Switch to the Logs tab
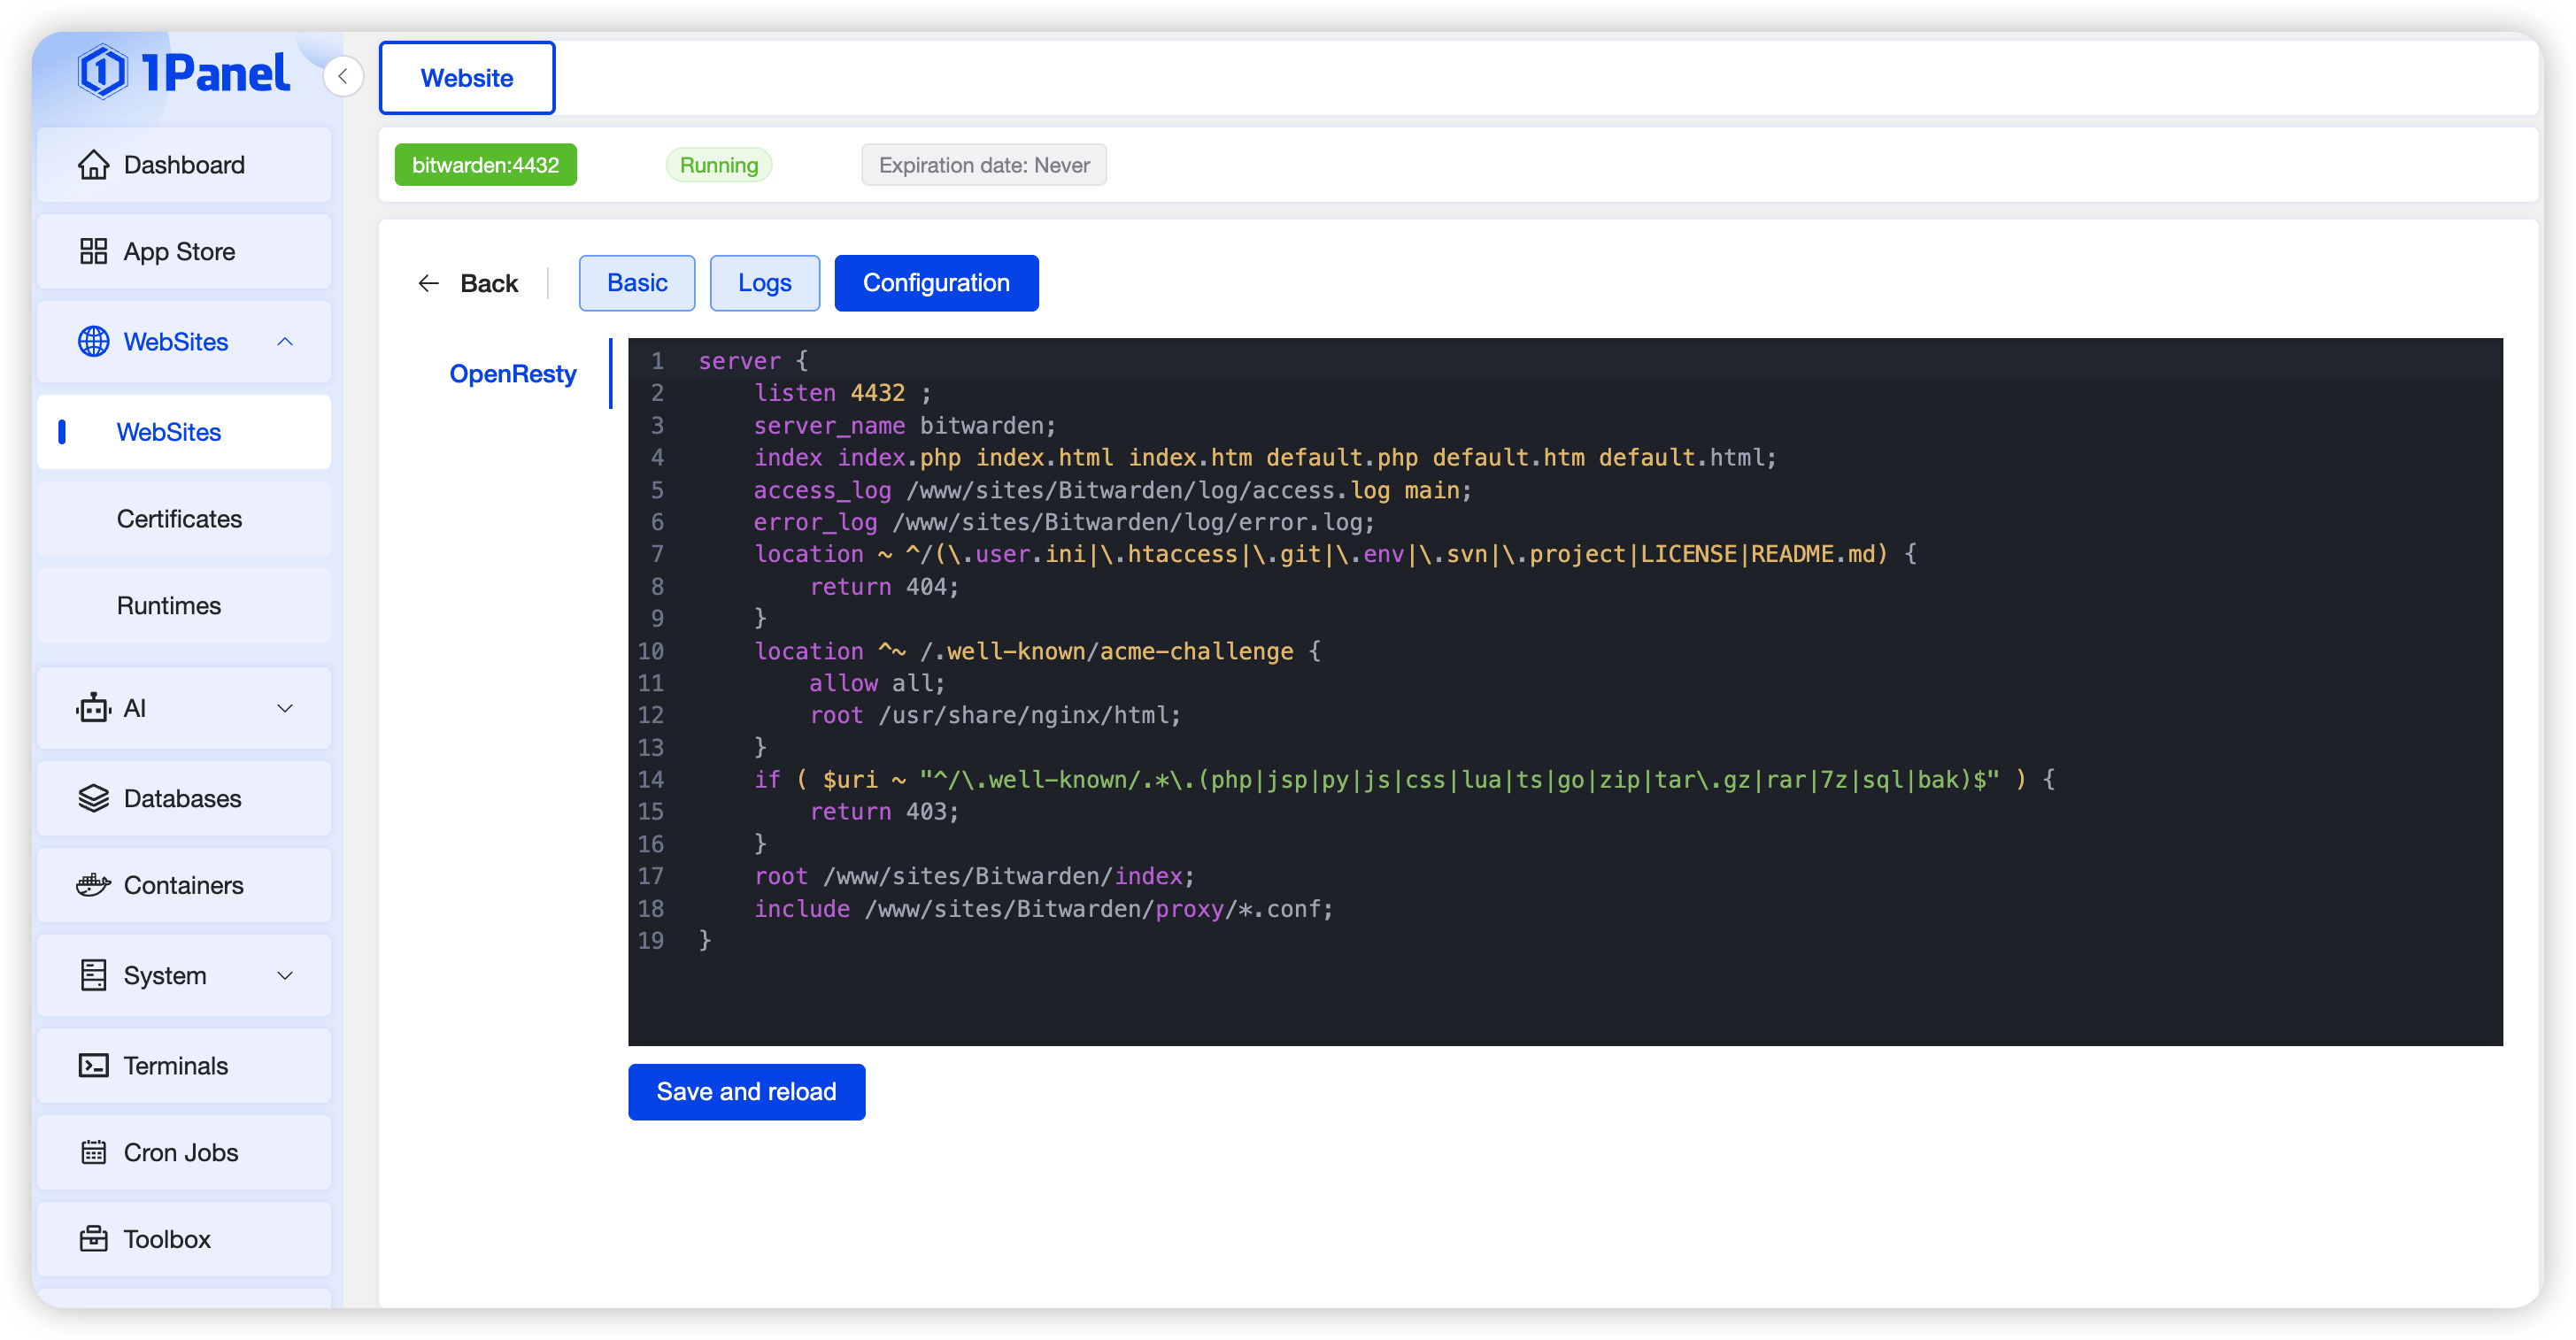2576x1340 pixels. (x=764, y=283)
